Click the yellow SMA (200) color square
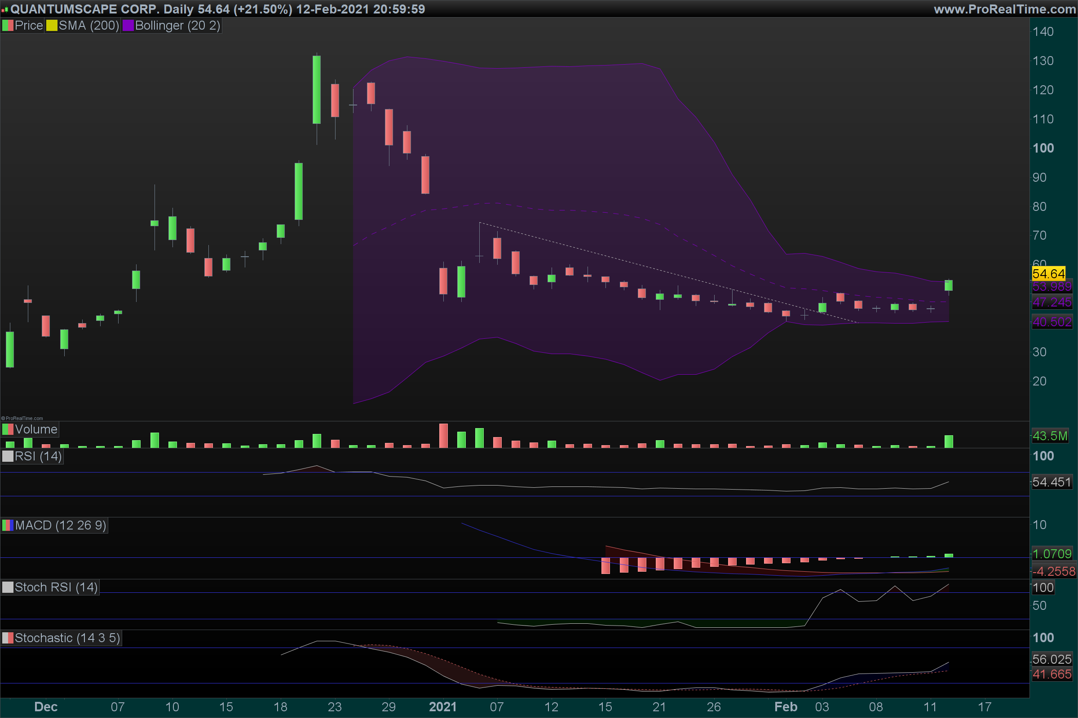Viewport: 1078px width, 718px height. (x=52, y=26)
